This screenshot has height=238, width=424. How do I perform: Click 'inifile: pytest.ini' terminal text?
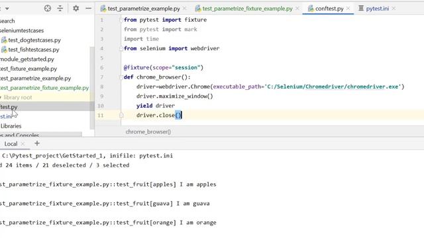point(141,156)
